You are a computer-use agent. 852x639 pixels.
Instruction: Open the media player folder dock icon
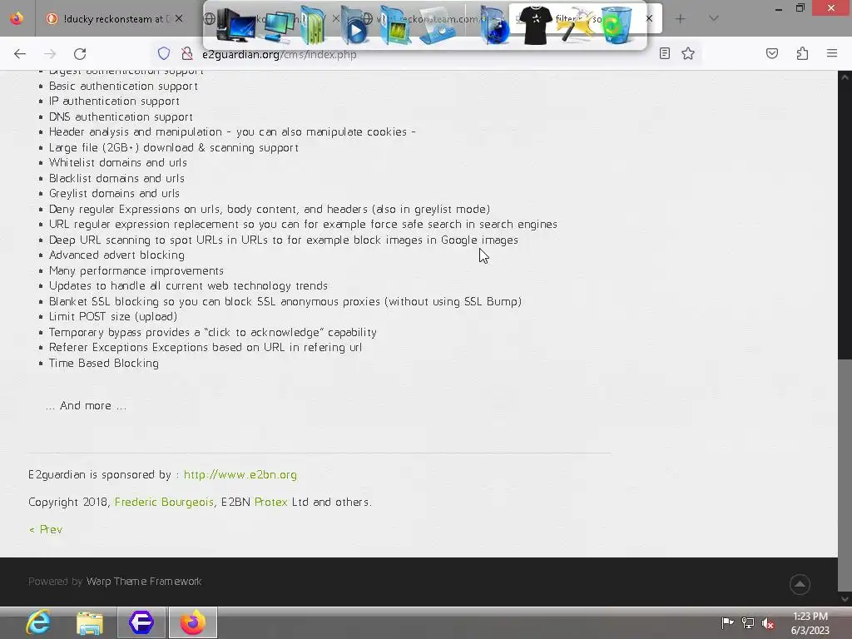[354, 26]
